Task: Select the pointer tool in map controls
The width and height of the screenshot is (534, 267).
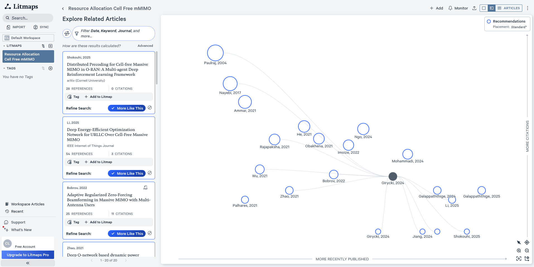Action: coord(519,242)
